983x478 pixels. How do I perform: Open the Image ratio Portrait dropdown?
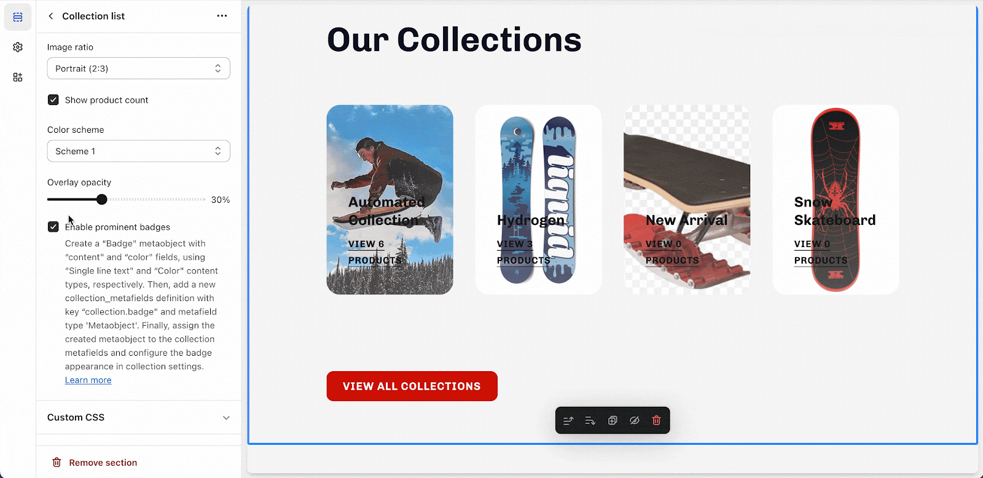(x=139, y=68)
